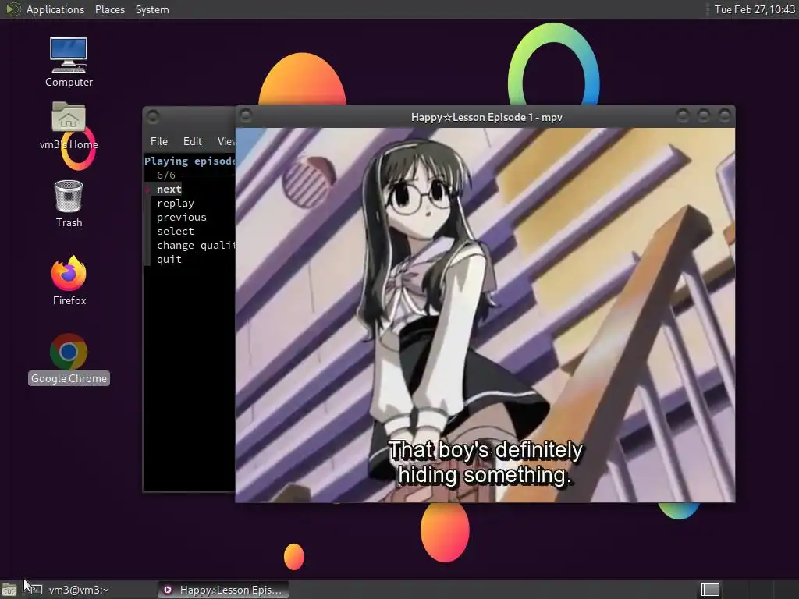
Task: Select 'quit' in the terminal list
Action: click(x=169, y=259)
